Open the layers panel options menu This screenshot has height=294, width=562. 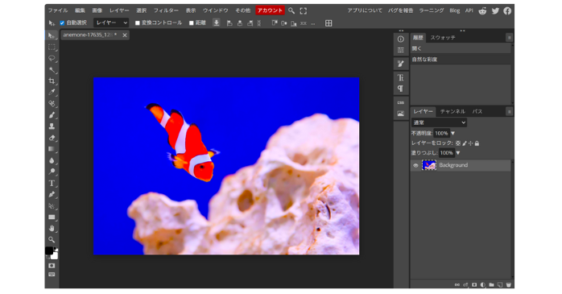[x=510, y=111]
